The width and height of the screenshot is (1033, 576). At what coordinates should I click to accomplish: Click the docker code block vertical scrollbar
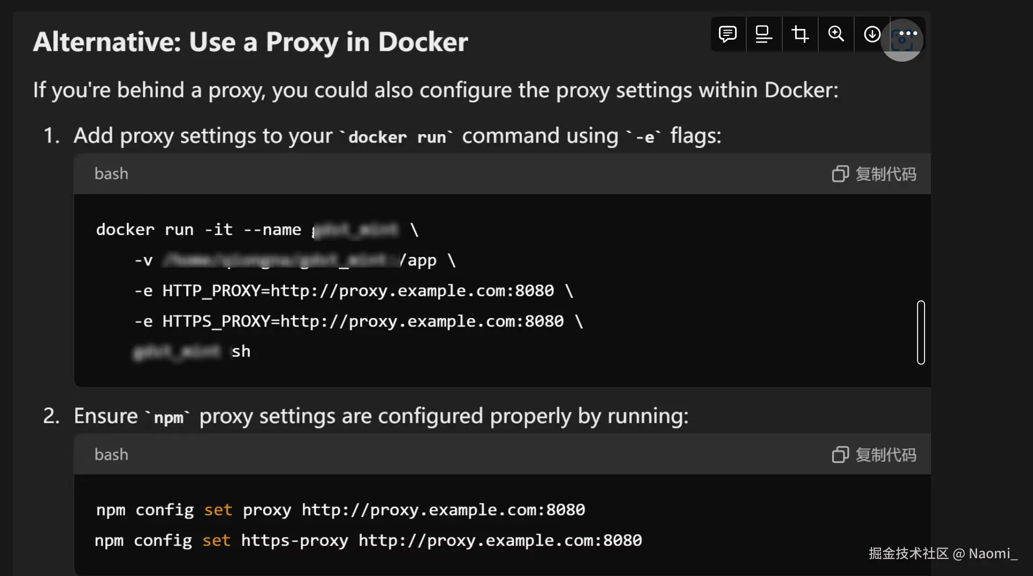click(x=921, y=333)
